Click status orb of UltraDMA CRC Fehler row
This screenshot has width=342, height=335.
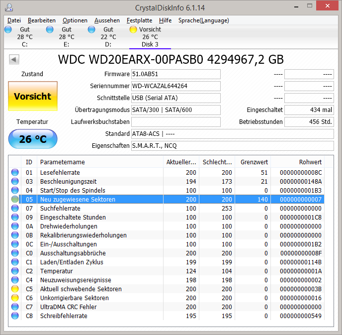click(15, 307)
